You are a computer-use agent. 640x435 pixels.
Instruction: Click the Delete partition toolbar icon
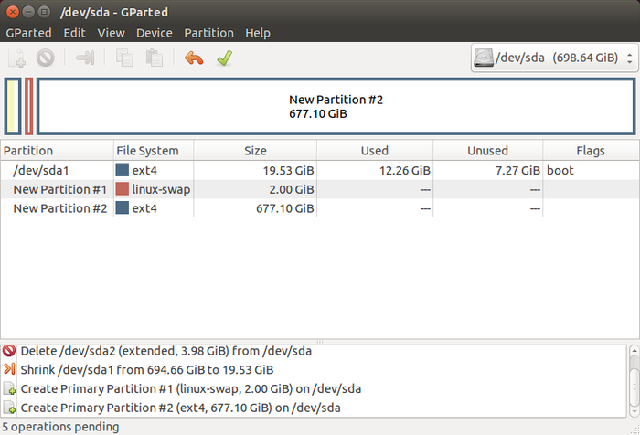(x=45, y=58)
